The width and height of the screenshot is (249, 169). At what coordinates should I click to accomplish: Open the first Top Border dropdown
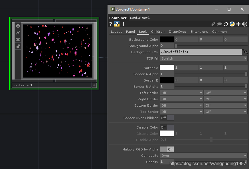tap(181, 112)
